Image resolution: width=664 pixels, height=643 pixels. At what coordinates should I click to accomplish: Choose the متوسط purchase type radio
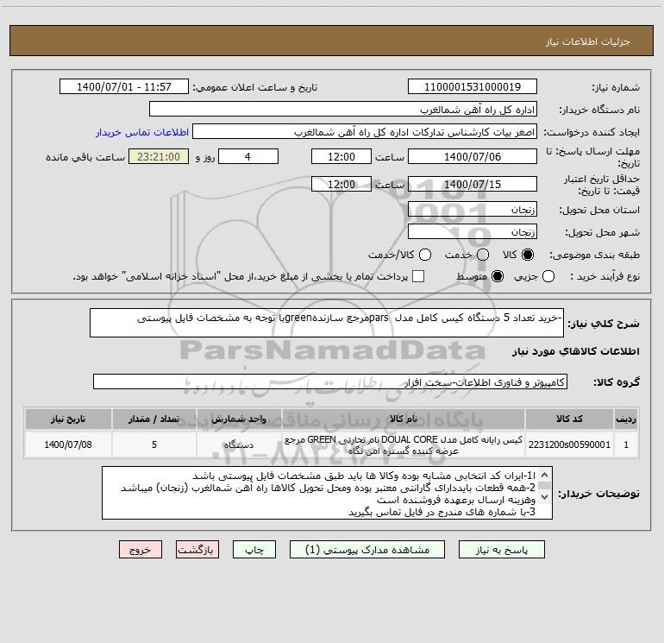tap(498, 276)
